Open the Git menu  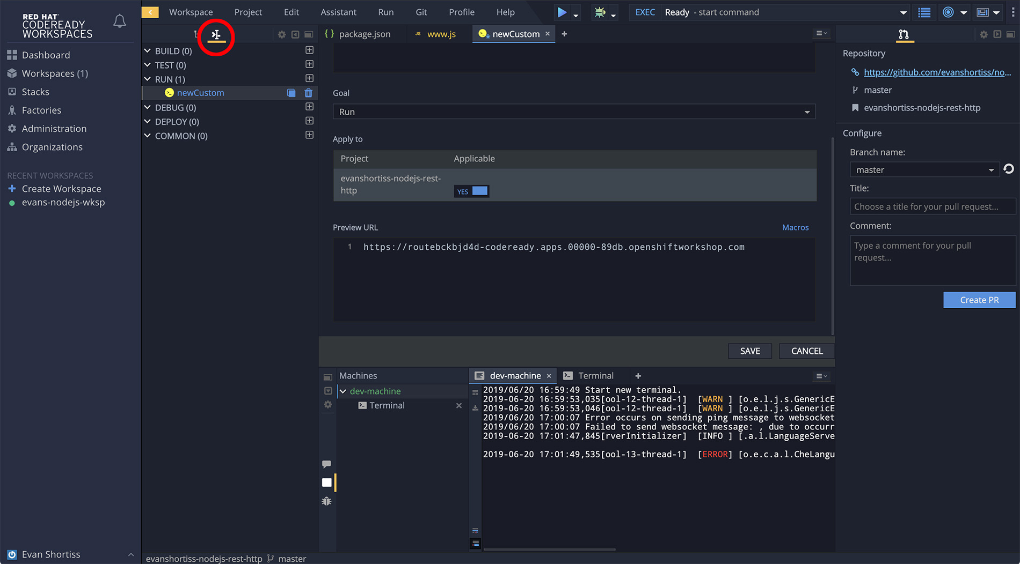click(421, 12)
